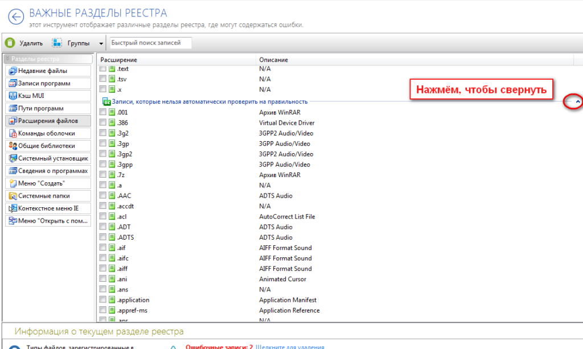This screenshot has height=349, width=583.
Task: Open the Groups dropdown arrow
Action: (101, 43)
